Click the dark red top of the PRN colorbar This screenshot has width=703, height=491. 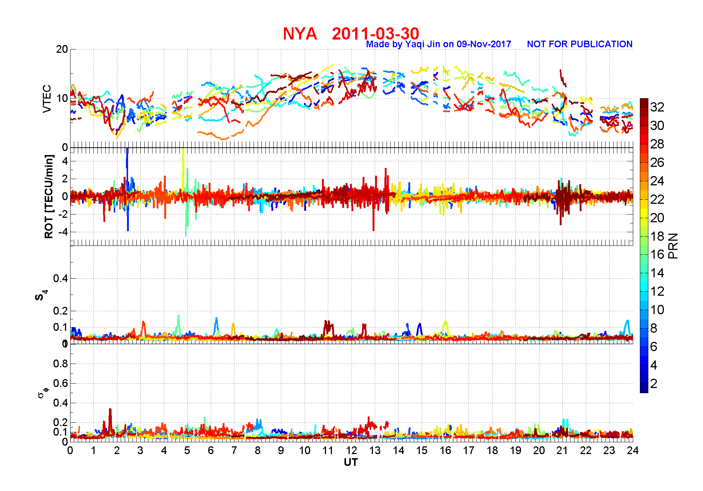pyautogui.click(x=644, y=103)
